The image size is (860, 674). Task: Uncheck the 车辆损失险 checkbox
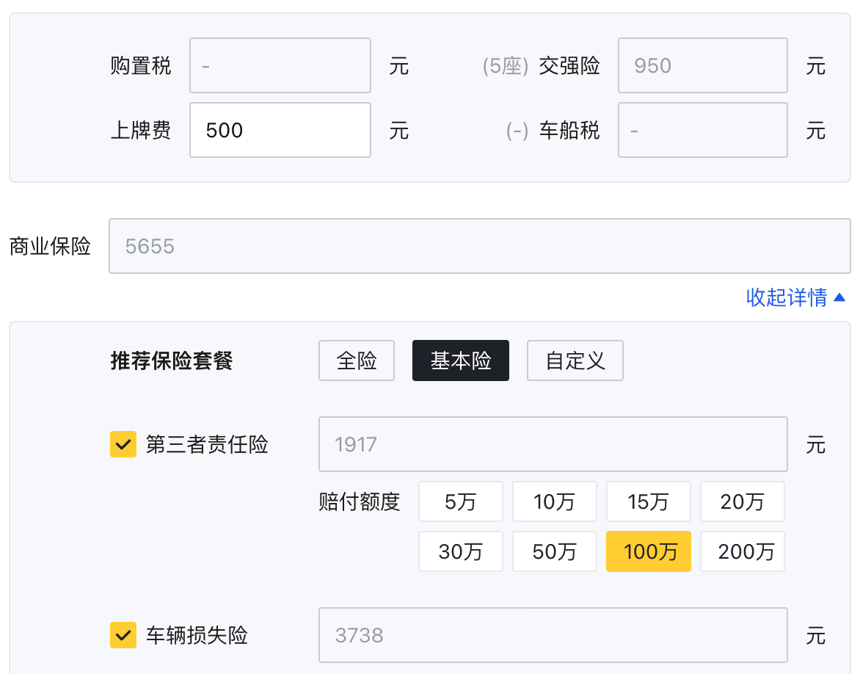[x=123, y=635]
